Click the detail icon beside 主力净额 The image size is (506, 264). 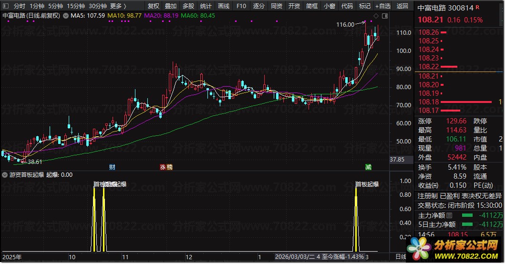pos(449,216)
